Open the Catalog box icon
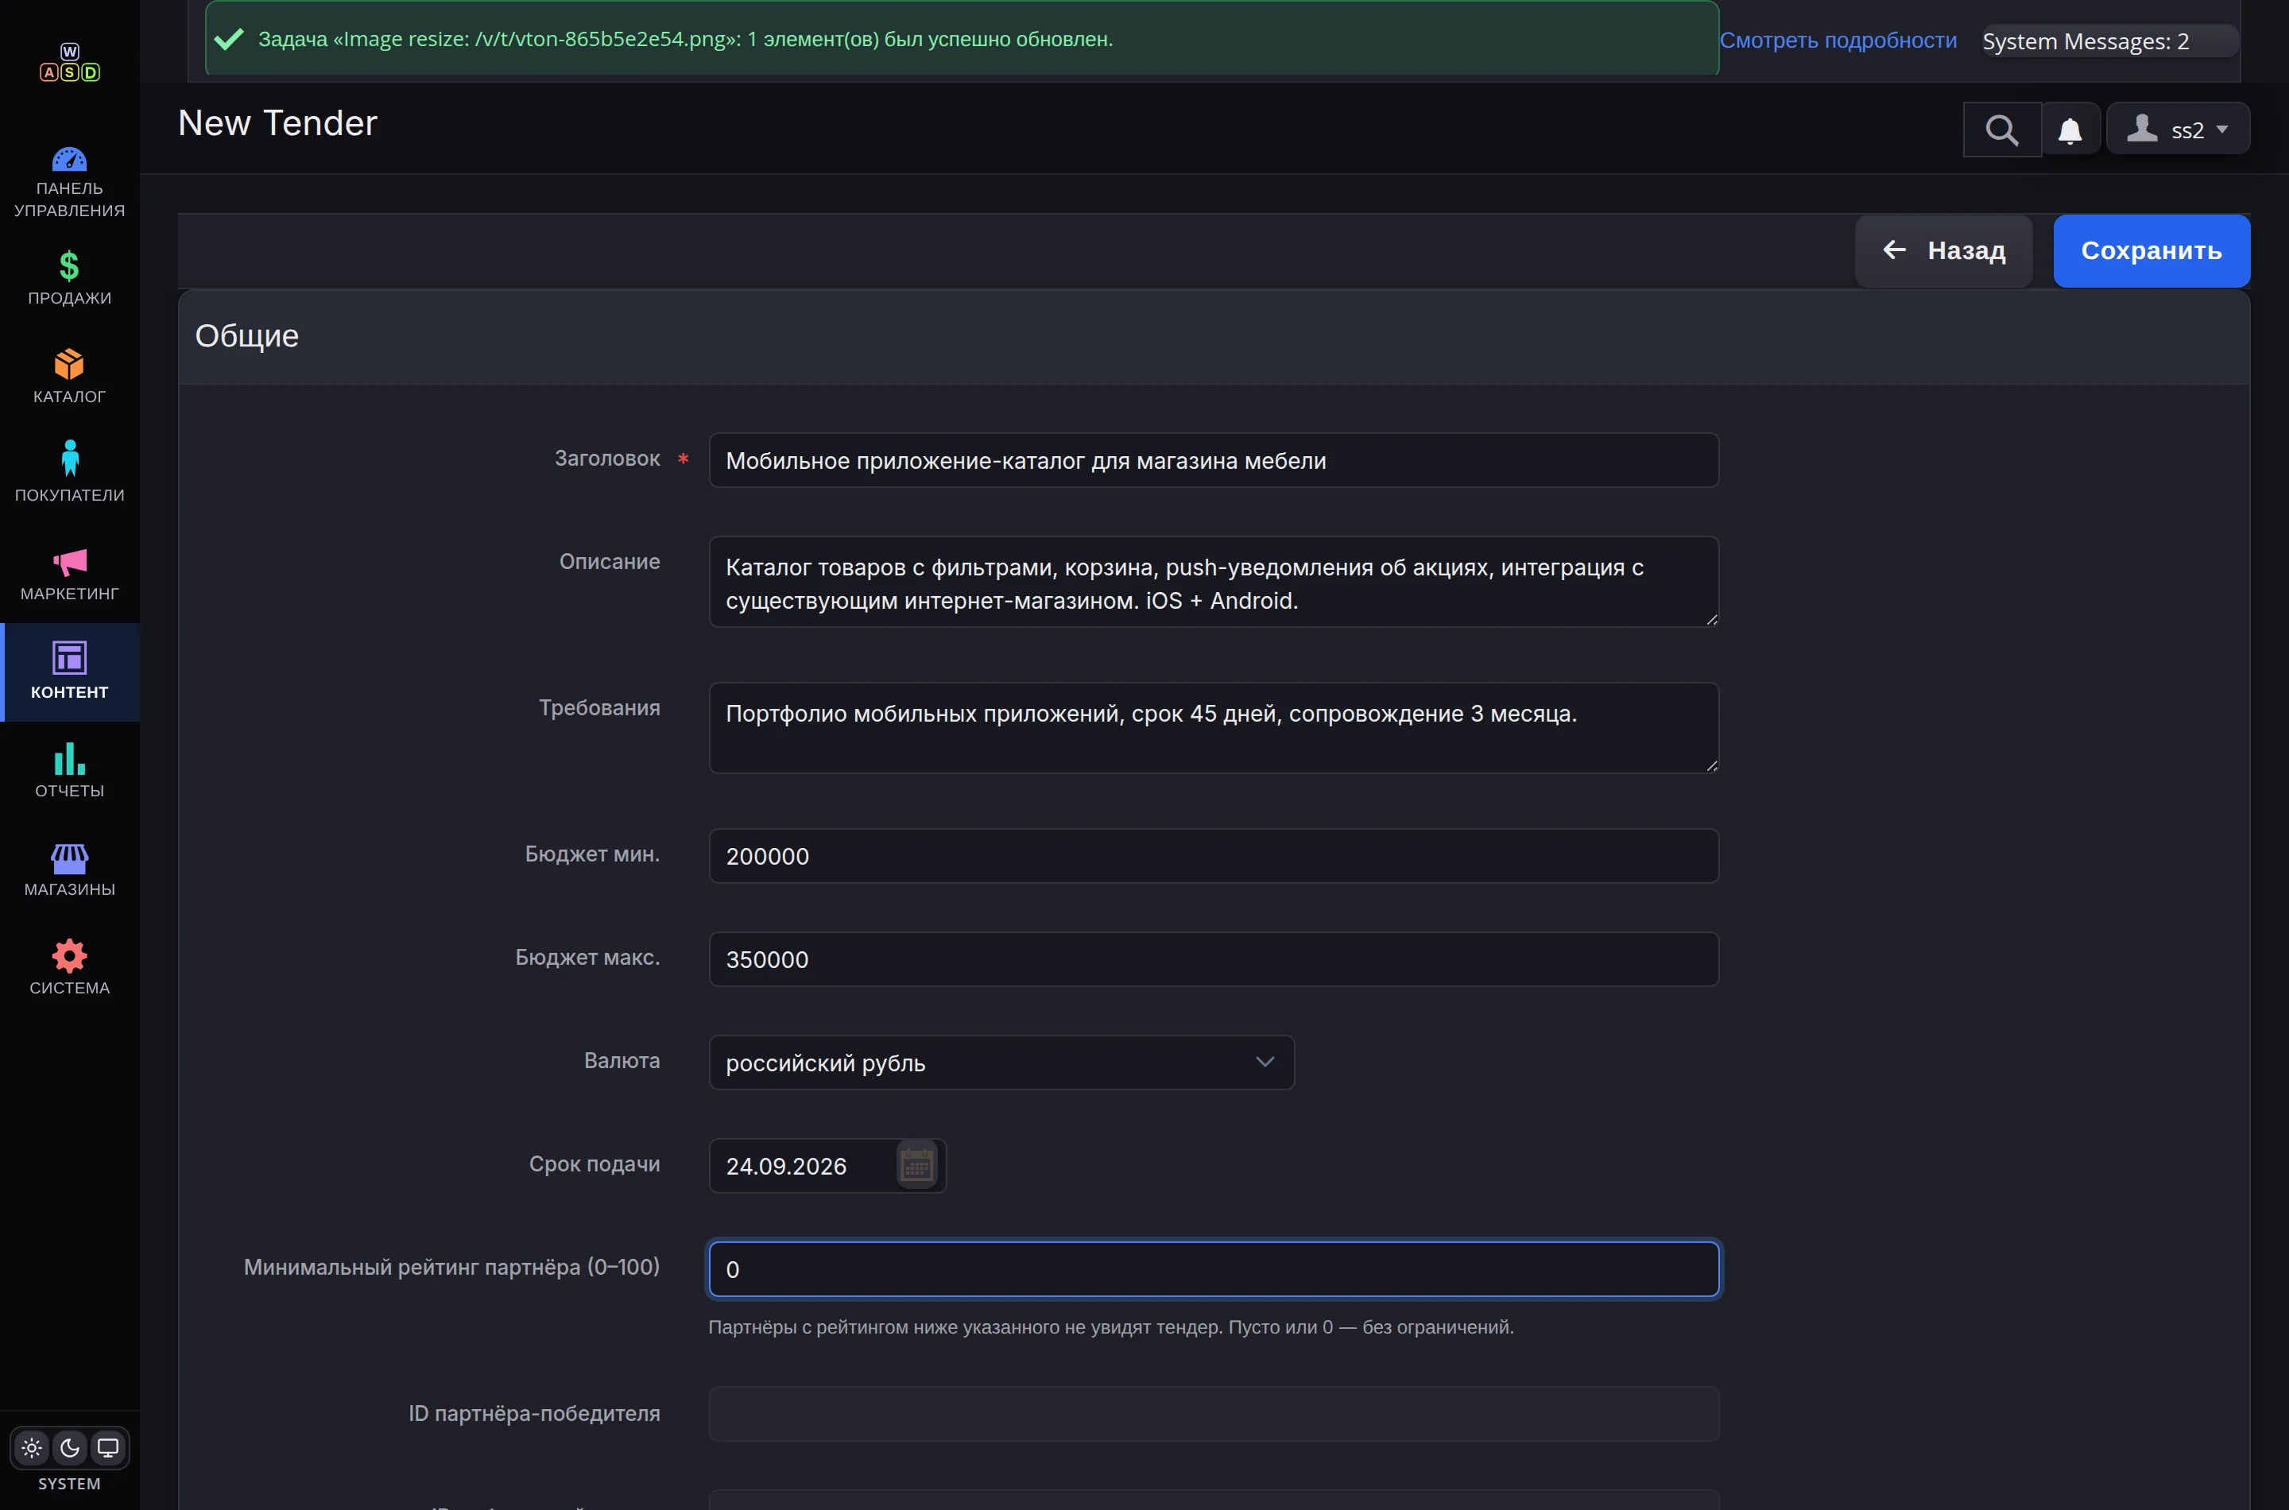 69,364
